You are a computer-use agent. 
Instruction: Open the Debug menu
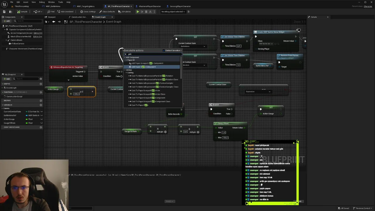click(x=42, y=2)
